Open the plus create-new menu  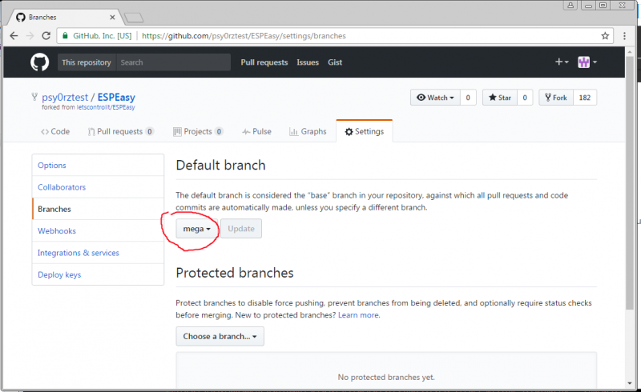[x=562, y=62]
